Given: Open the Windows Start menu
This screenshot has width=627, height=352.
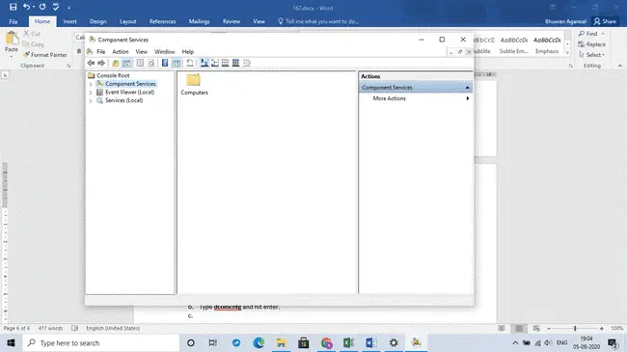Looking at the screenshot, I should (x=11, y=343).
